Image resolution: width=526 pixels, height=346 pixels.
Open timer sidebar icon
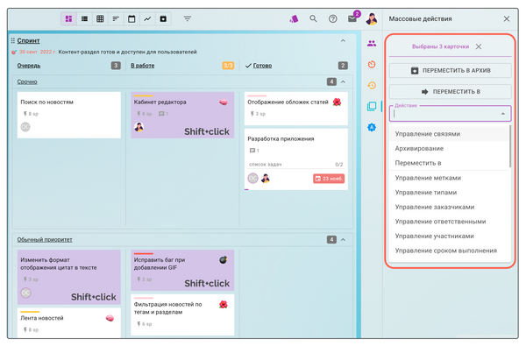pyautogui.click(x=372, y=64)
